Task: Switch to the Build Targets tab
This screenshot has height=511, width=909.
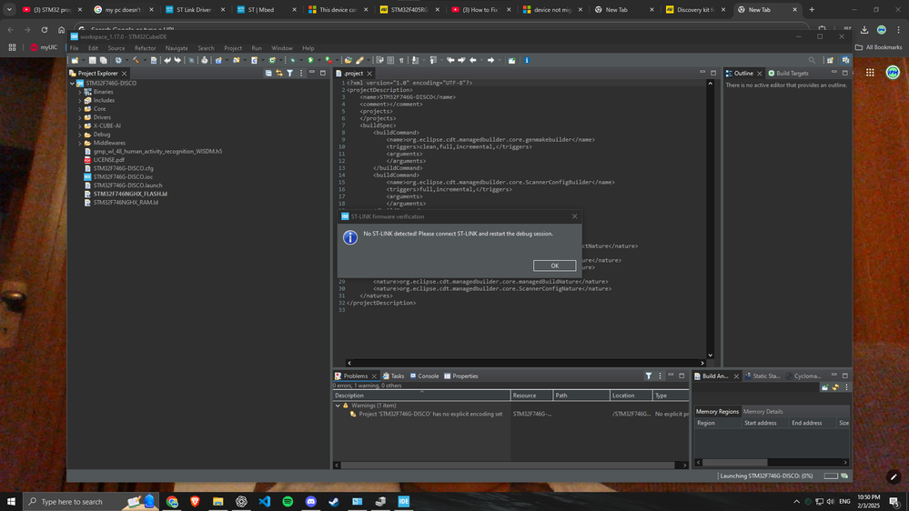Action: [788, 74]
